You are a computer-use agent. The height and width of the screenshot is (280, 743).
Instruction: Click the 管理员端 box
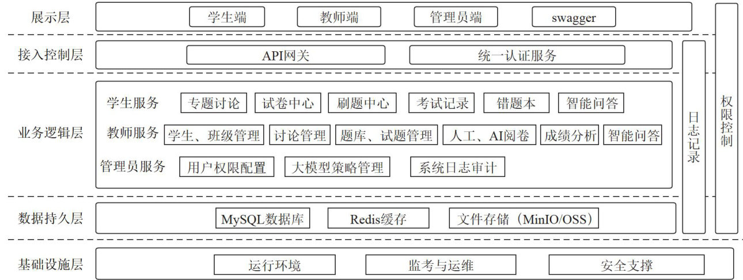(456, 17)
